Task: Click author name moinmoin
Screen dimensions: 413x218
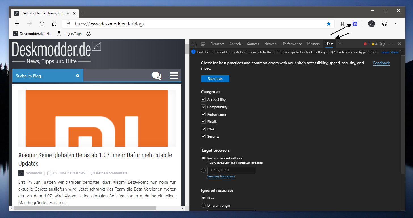Action: [x=33, y=173]
